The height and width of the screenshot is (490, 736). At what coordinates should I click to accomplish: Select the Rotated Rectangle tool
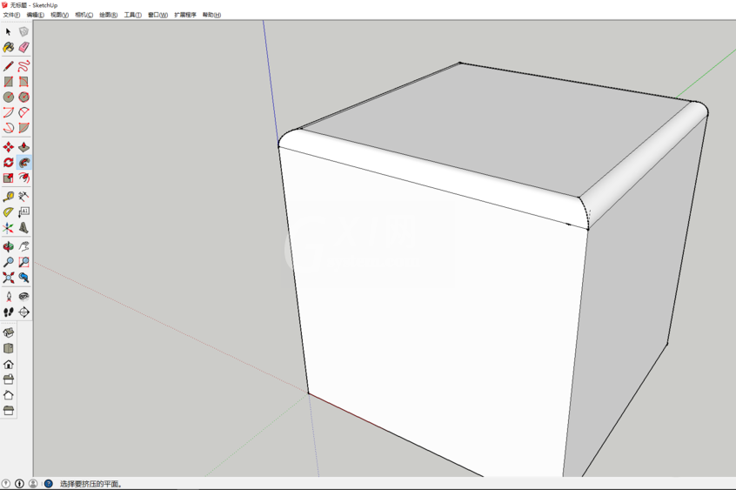(24, 82)
